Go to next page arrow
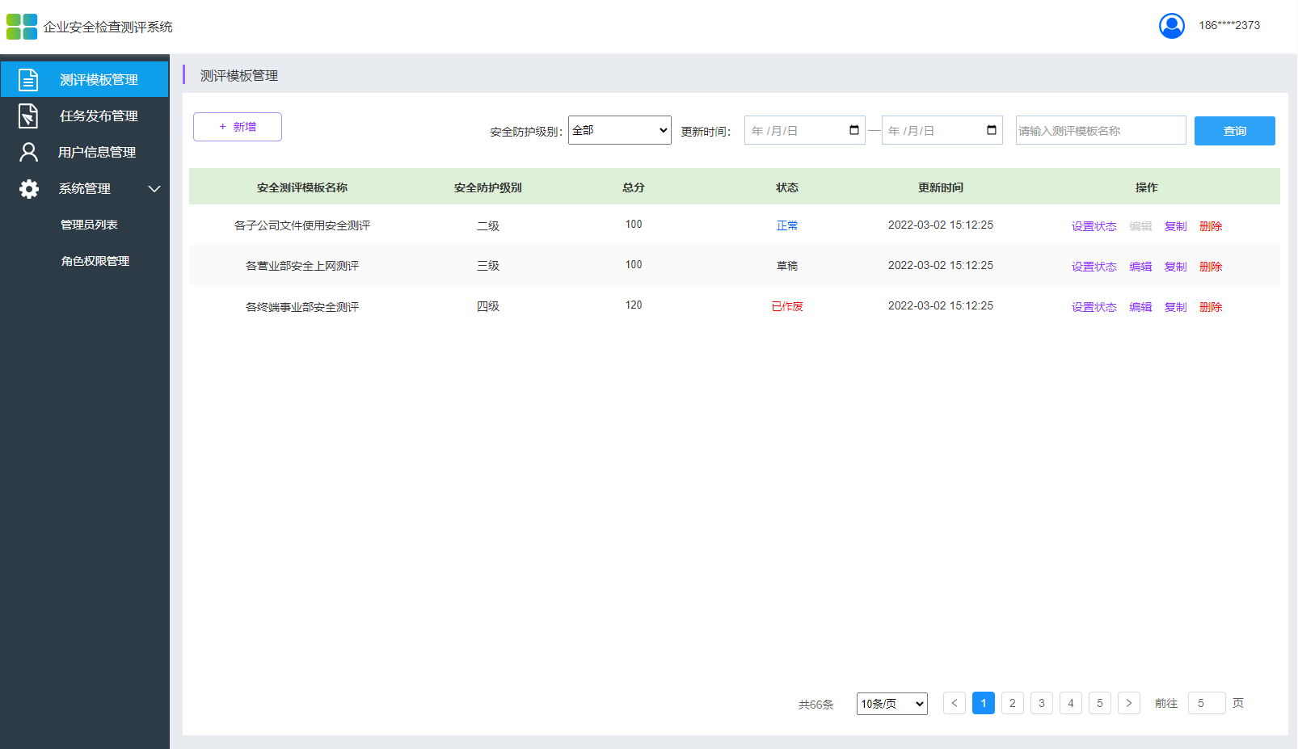This screenshot has width=1298, height=749. [x=1129, y=703]
